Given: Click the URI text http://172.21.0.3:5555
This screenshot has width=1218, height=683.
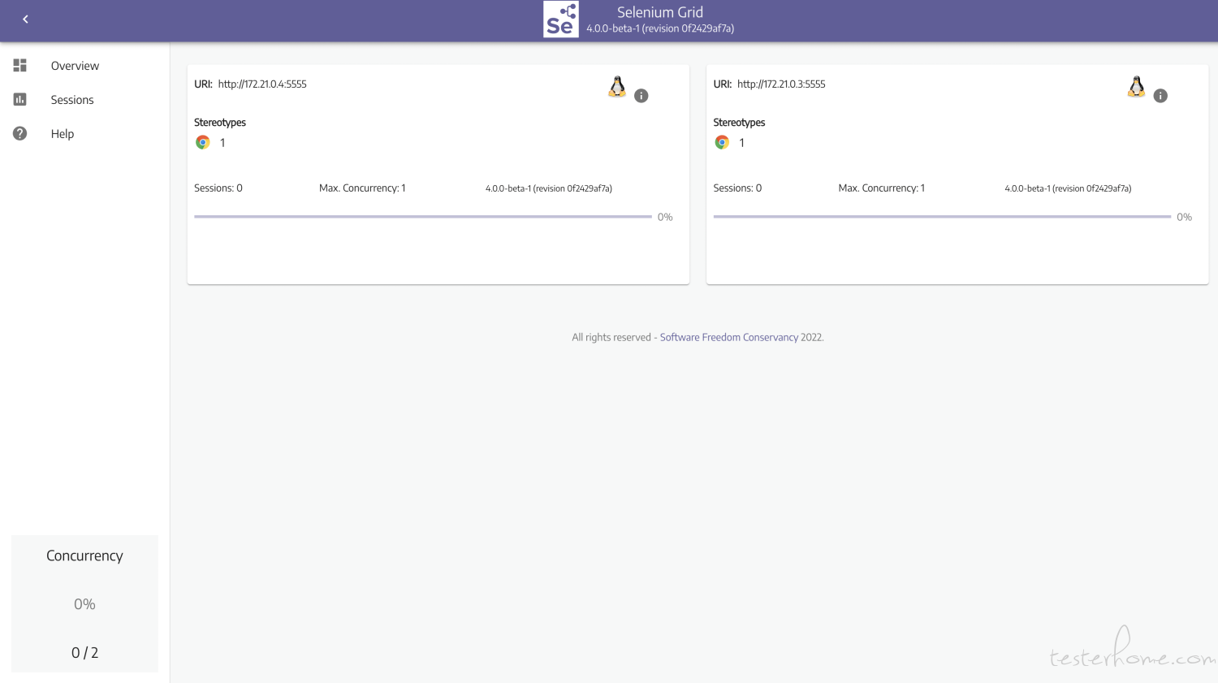Looking at the screenshot, I should 781,84.
